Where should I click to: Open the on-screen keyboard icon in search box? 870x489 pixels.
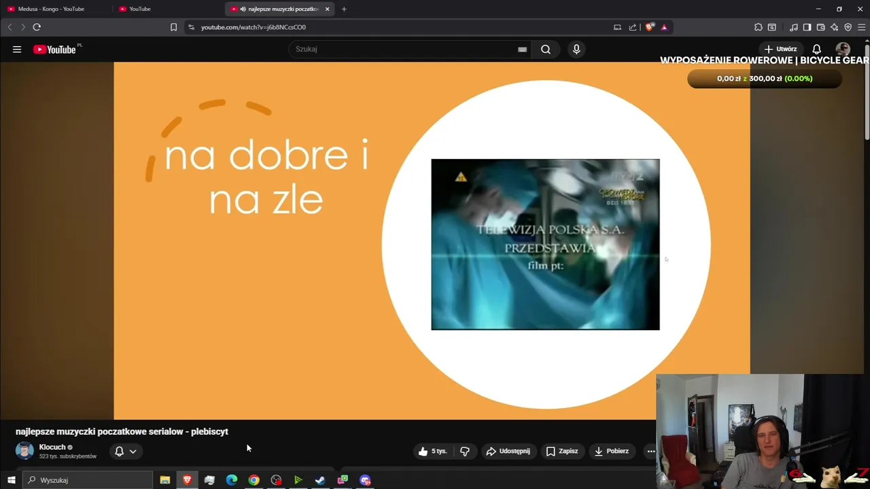(522, 49)
